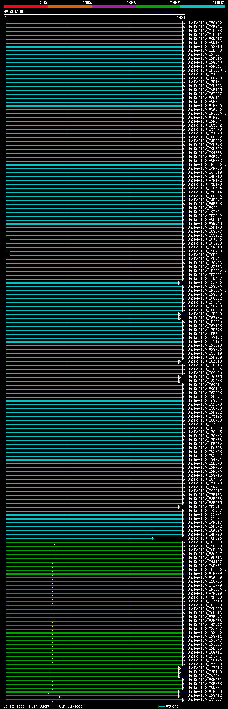Click the white query sequence bar
The height and width of the screenshot is (709, 228).
click(94, 15)
